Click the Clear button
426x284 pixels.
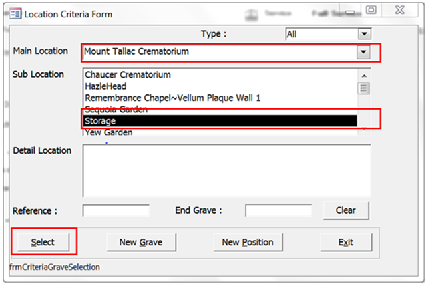tap(346, 210)
